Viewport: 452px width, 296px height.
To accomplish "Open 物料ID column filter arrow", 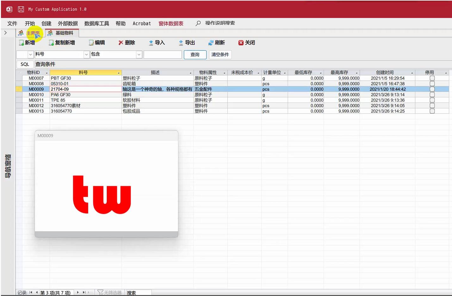I will 47,73.
